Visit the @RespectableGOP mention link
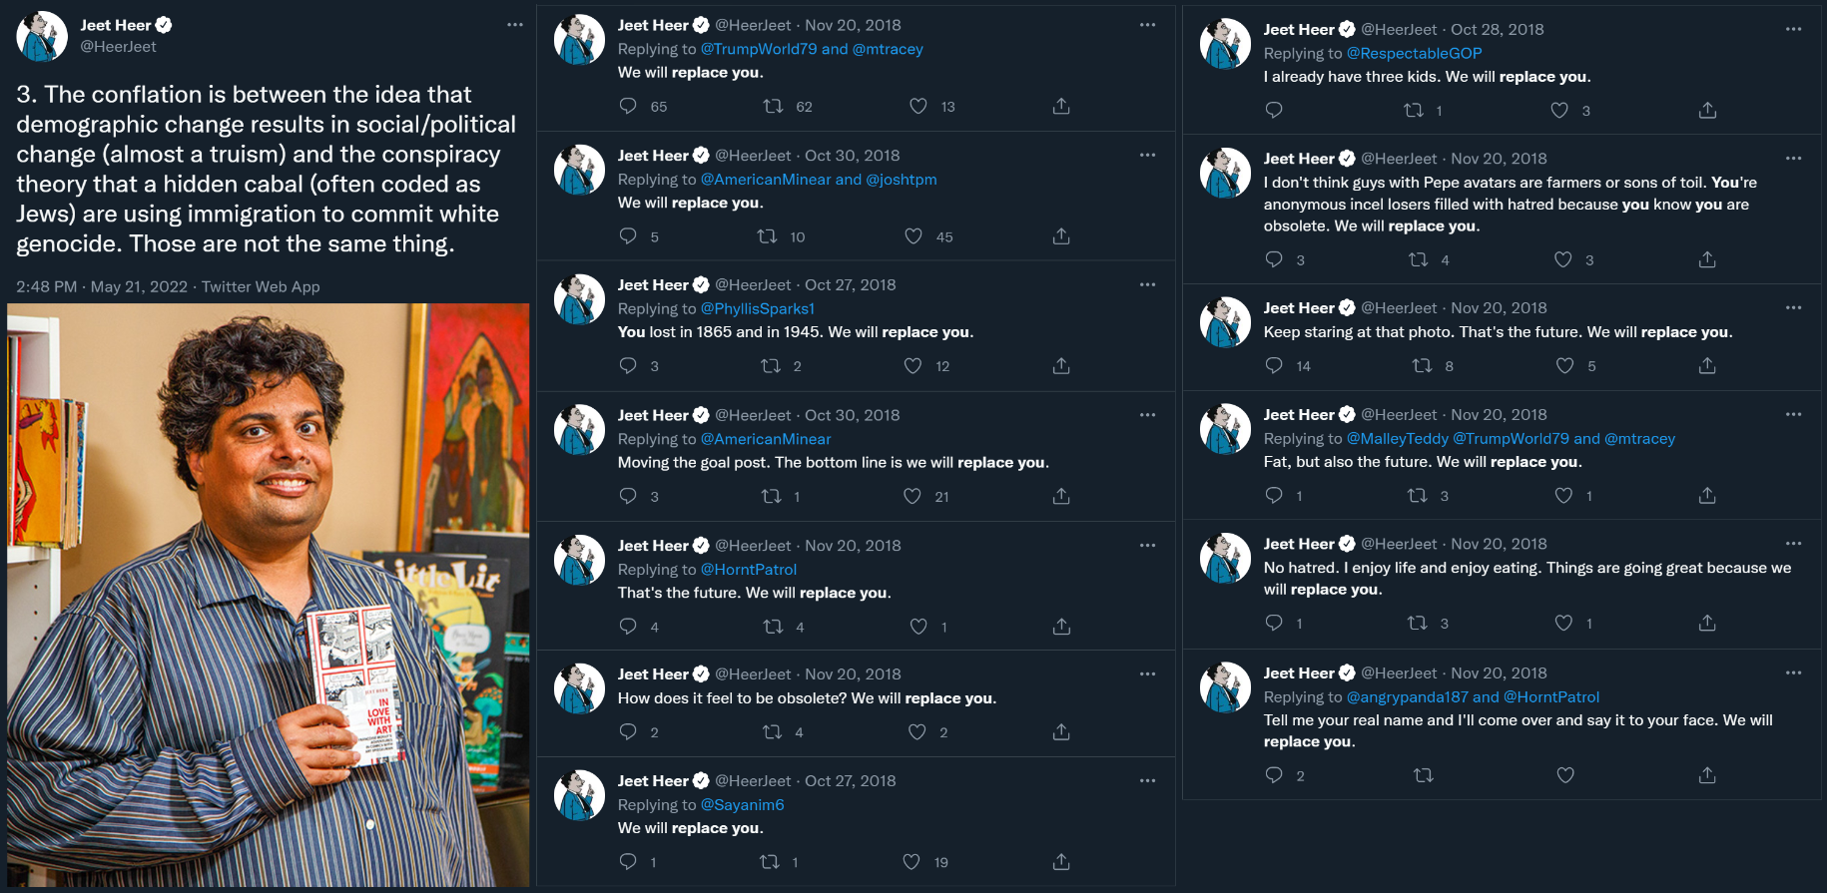 coord(1415,54)
